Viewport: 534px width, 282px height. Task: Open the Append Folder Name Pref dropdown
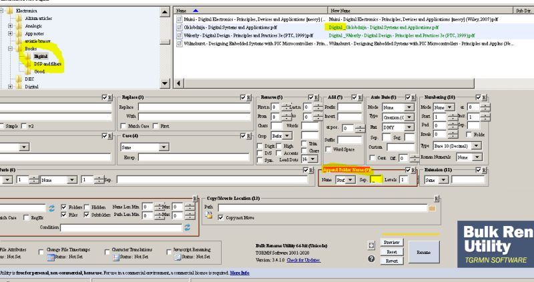point(350,180)
